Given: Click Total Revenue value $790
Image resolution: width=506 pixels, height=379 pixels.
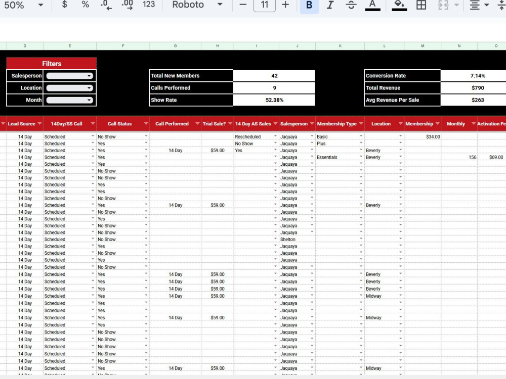Looking at the screenshot, I should (478, 88).
